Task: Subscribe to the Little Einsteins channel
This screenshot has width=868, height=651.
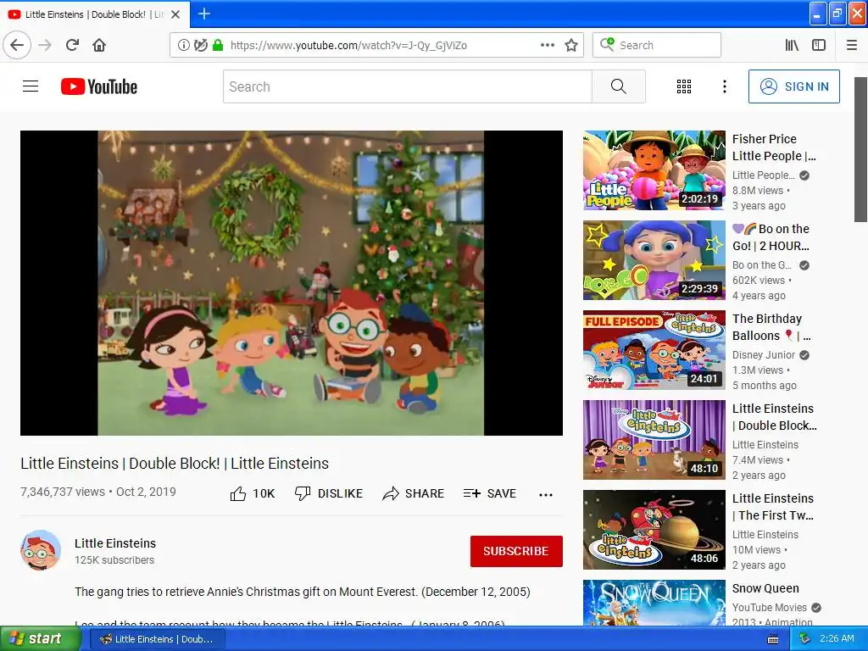Action: [516, 551]
